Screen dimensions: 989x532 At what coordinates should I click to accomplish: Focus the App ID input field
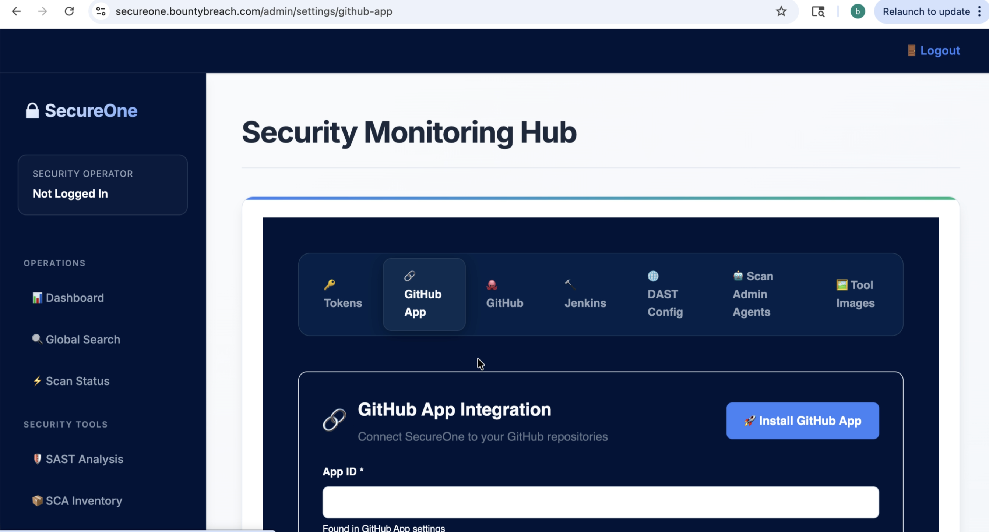tap(601, 503)
